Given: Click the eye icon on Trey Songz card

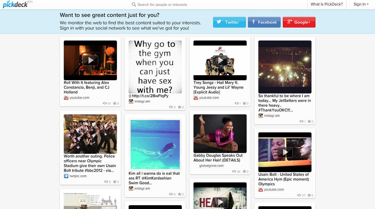Looking at the screenshot, I should [x=237, y=104].
